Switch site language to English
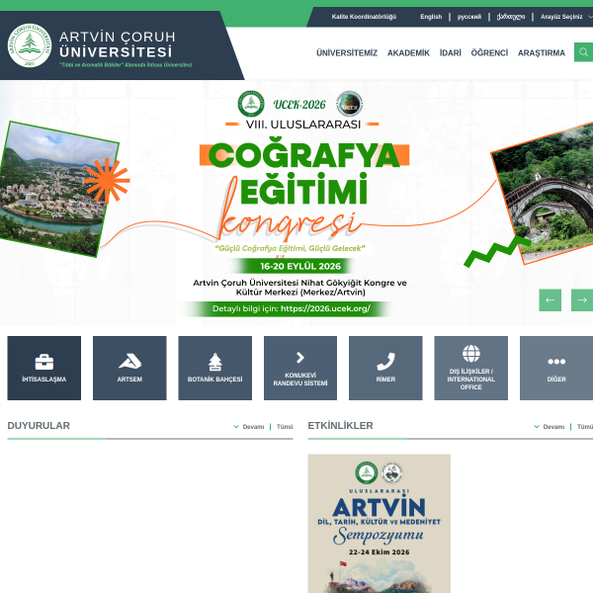Image resolution: width=593 pixels, height=593 pixels. coord(431,17)
